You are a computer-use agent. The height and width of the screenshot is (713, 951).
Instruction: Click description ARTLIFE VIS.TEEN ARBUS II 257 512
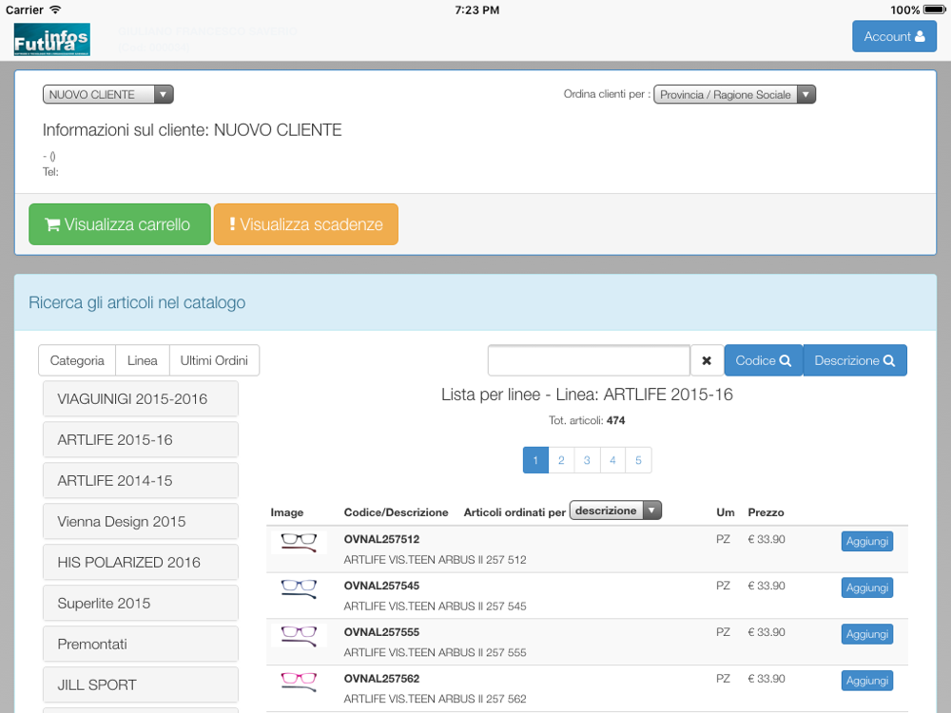[x=435, y=560]
